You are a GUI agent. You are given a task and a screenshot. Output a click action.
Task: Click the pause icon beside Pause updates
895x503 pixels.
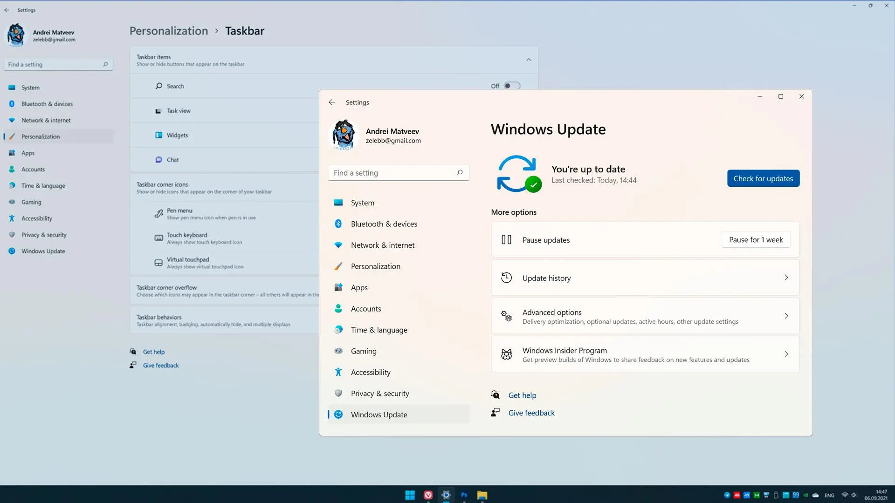pyautogui.click(x=506, y=240)
